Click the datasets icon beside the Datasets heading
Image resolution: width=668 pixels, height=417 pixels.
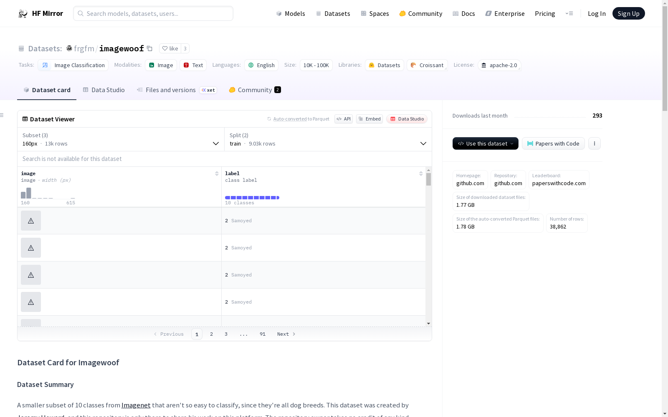[x=21, y=49]
